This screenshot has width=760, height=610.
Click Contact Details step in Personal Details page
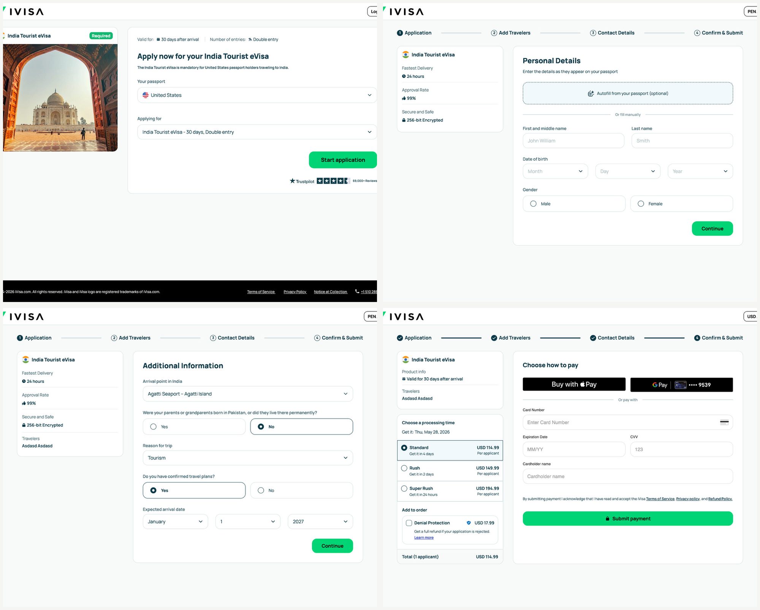pos(612,33)
